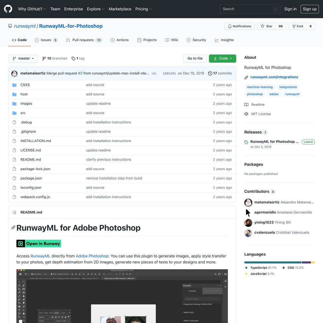The height and width of the screenshot is (323, 323).
Task: Open the Team menu item
Action: click(55, 9)
